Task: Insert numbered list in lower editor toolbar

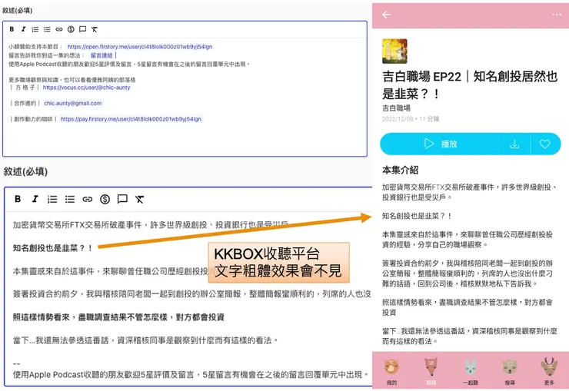Action: [52, 199]
